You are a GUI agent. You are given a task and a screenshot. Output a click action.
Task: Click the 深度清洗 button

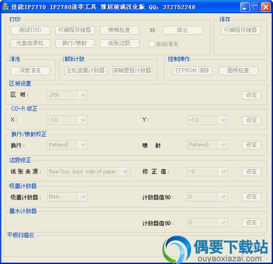pyautogui.click(x=30, y=70)
